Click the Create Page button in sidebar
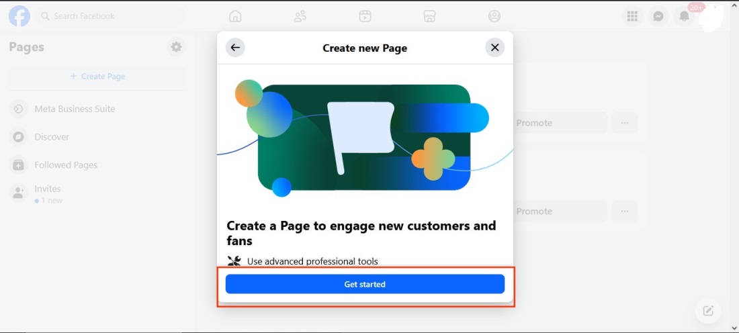This screenshot has width=739, height=333. 98,77
